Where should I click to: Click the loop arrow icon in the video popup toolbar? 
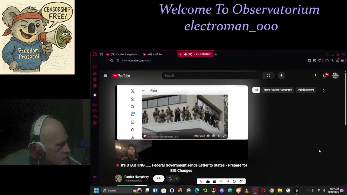[x=234, y=181]
